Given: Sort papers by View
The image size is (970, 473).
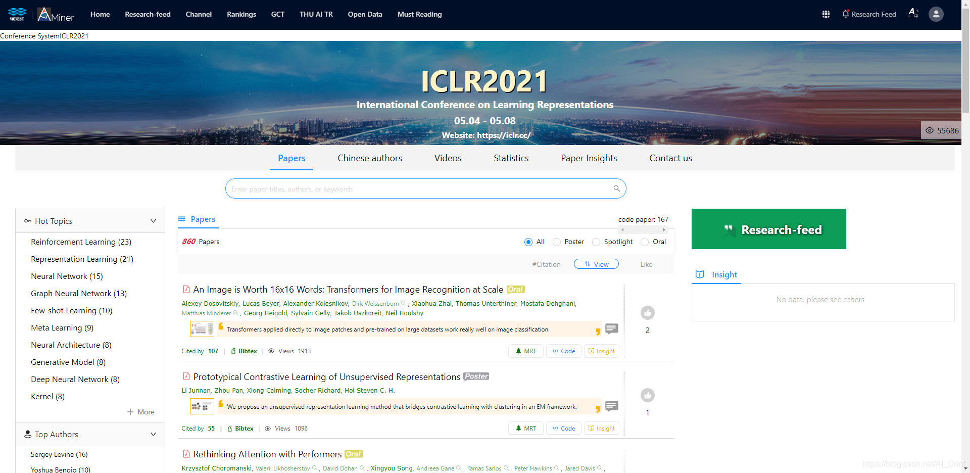Looking at the screenshot, I should (x=596, y=264).
